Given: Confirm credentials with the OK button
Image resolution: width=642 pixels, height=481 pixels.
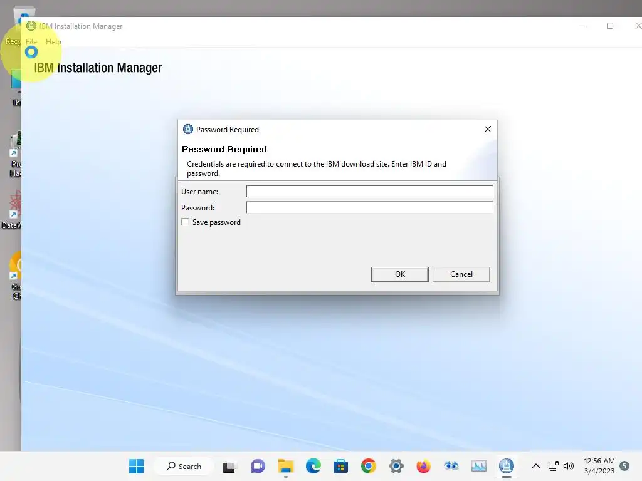Looking at the screenshot, I should pyautogui.click(x=399, y=274).
